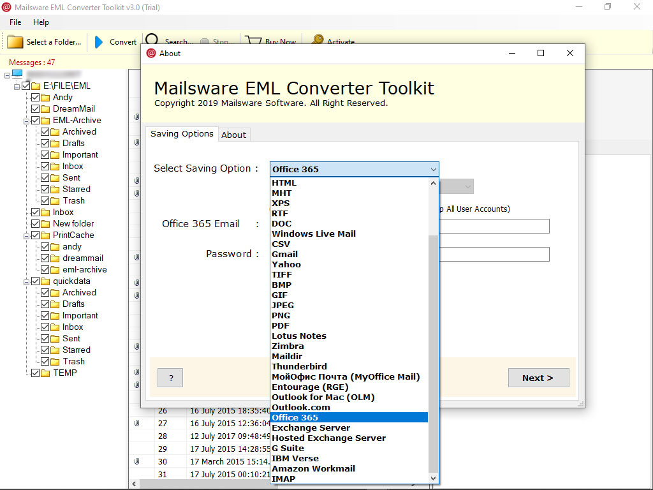Select the eml-archive folder under PrintCache
This screenshot has width=653, height=490.
[85, 270]
